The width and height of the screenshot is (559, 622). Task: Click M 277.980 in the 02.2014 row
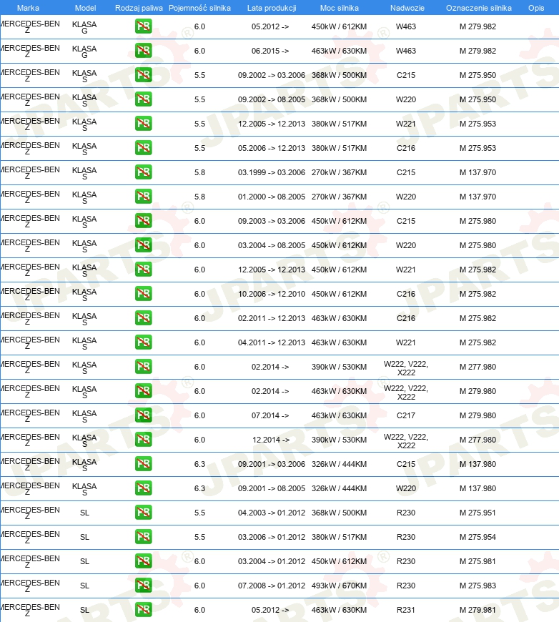pos(478,367)
